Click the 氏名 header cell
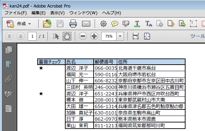 click(x=80, y=62)
